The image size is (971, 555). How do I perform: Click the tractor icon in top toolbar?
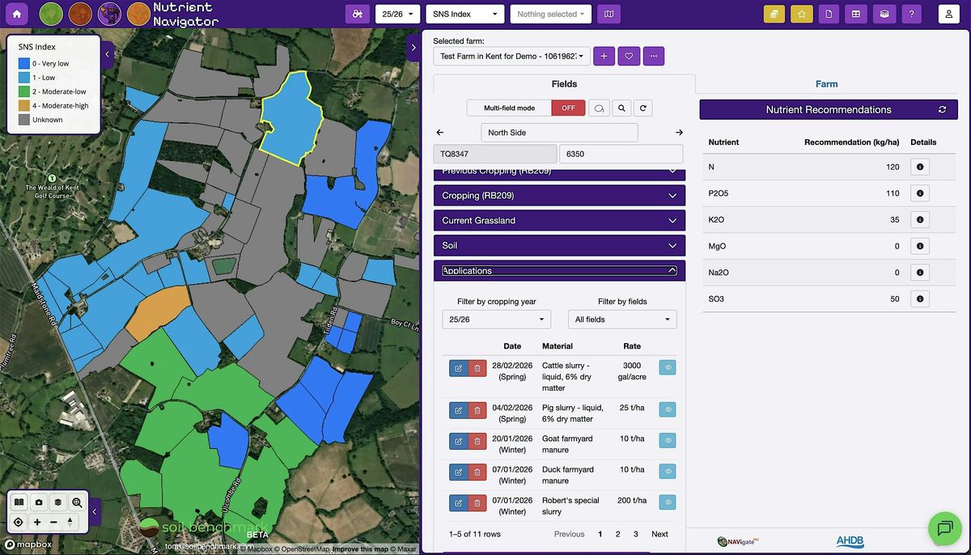click(x=357, y=14)
